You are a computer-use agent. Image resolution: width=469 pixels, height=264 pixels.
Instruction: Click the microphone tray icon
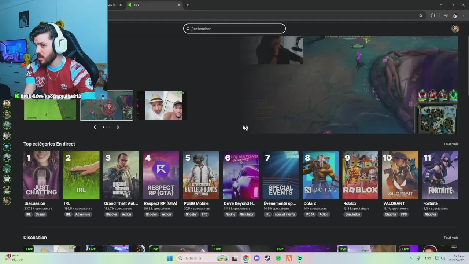pos(418,258)
